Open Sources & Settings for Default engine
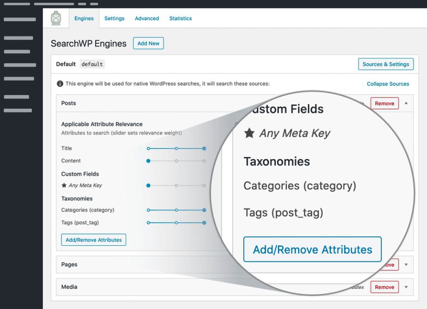This screenshot has height=309, width=427. [x=386, y=64]
